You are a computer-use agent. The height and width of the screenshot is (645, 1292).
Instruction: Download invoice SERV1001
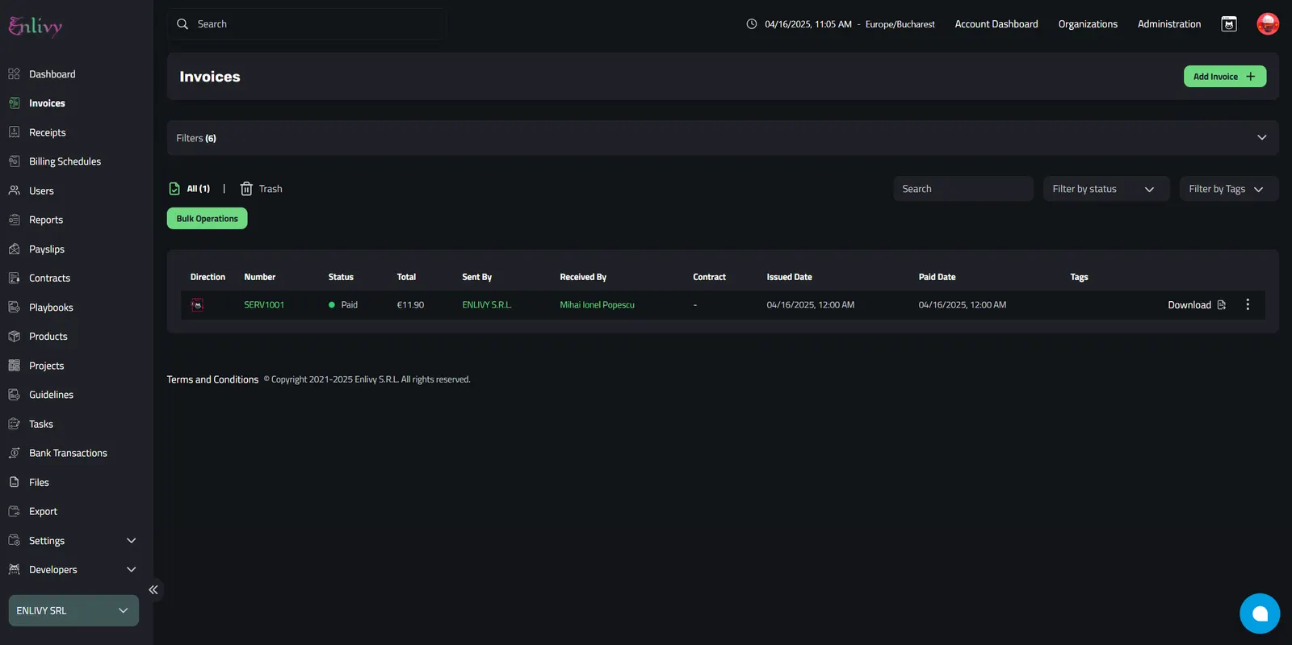click(x=1197, y=305)
